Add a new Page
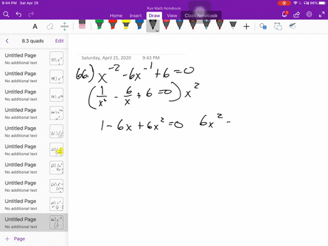The width and height of the screenshot is (328, 246). point(15,238)
